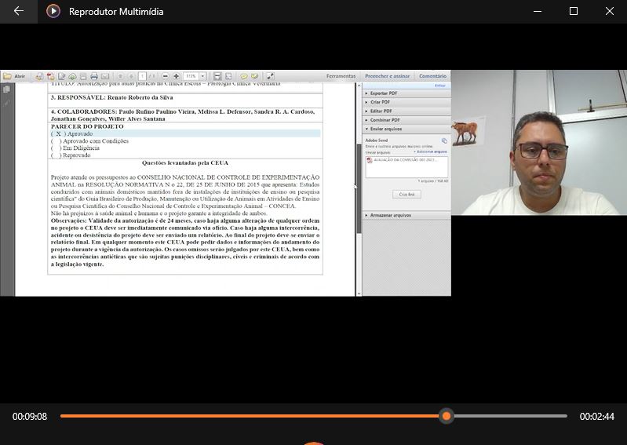Click the edit text document toolbar icon
This screenshot has height=445, width=627.
(61, 76)
